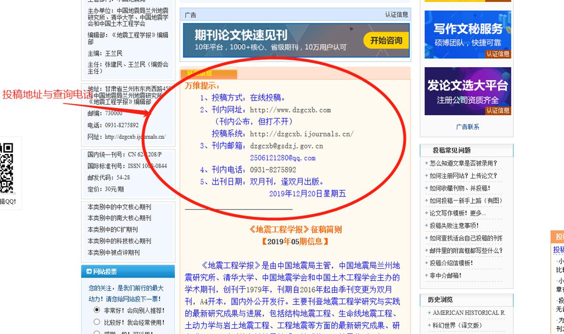Image resolution: width=564 pixels, height=334 pixels.
Task: Open the 投稿系统 link http://dzgcxb.ijournals.cn/
Action: (303, 134)
